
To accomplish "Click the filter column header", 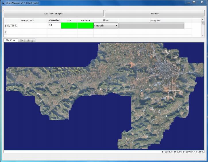I will [x=106, y=20].
